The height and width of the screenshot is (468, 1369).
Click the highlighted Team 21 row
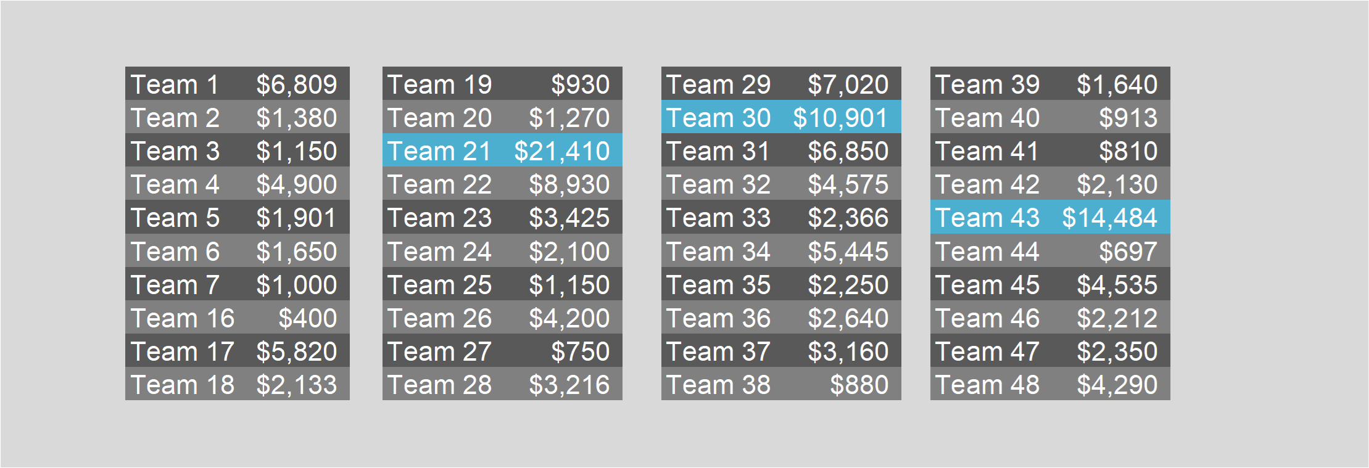click(502, 150)
